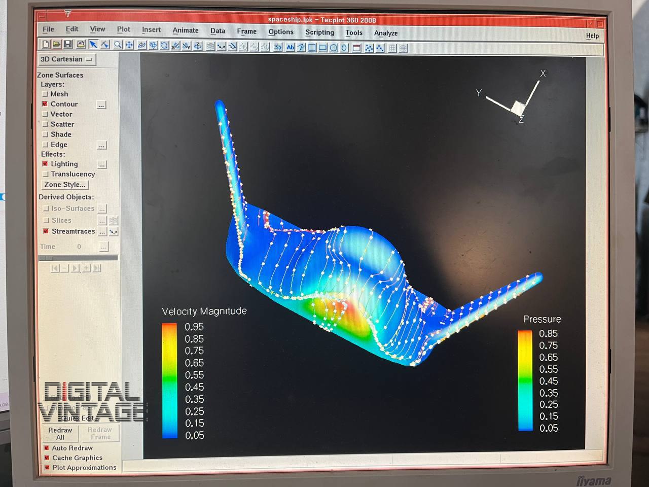Disable the Contour layer checkbox
Viewport: 649px width, 487px height.
45,104
